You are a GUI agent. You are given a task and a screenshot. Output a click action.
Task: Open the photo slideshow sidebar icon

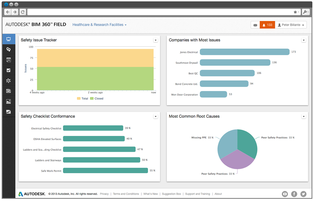click(8, 91)
